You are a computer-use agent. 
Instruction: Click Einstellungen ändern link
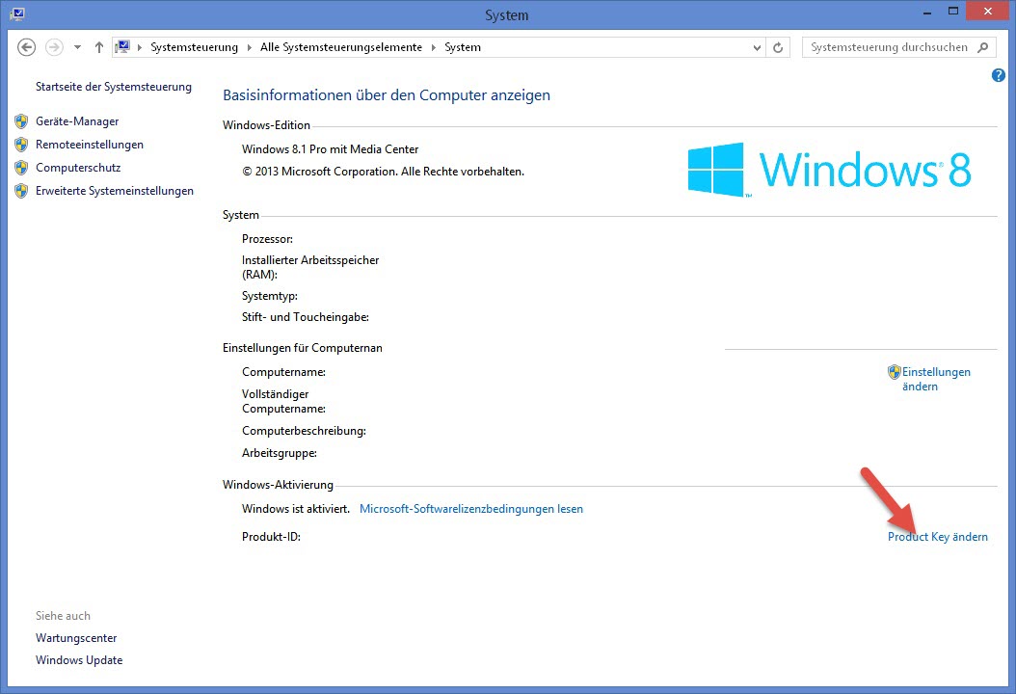(x=936, y=379)
